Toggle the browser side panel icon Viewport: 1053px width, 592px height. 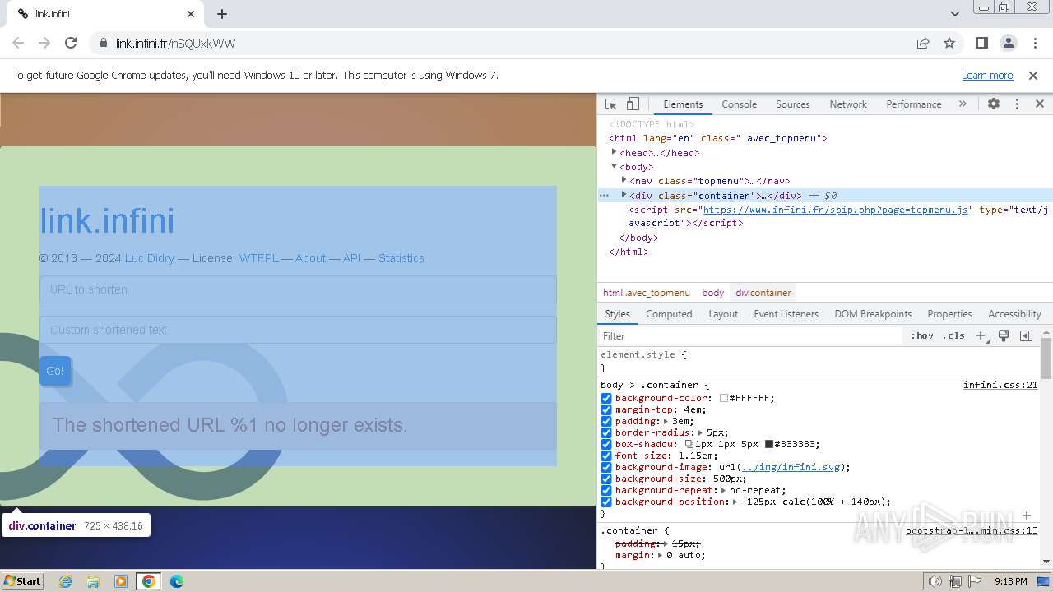tap(982, 43)
